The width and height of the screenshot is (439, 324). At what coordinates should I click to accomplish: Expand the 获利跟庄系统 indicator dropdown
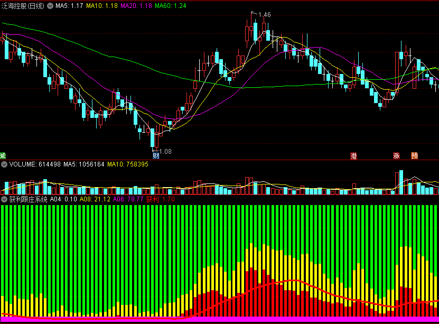click(x=4, y=199)
